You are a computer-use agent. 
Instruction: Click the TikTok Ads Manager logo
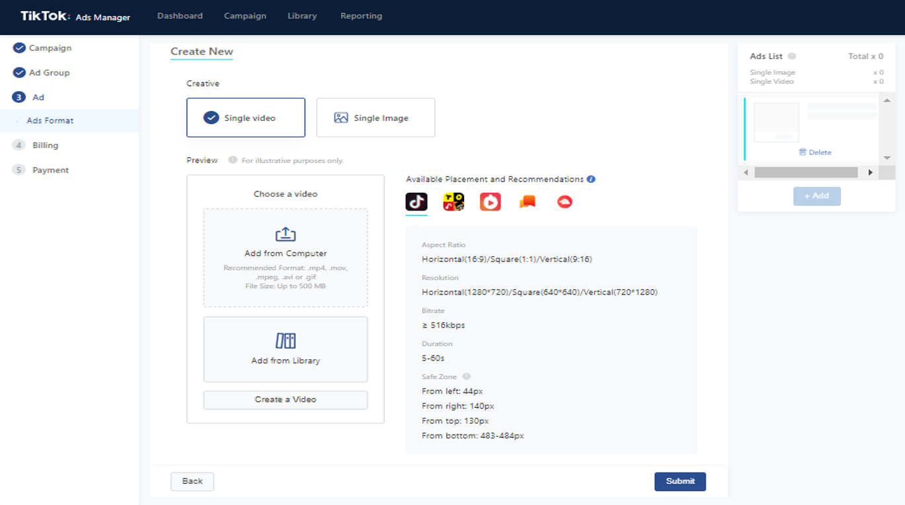(75, 17)
